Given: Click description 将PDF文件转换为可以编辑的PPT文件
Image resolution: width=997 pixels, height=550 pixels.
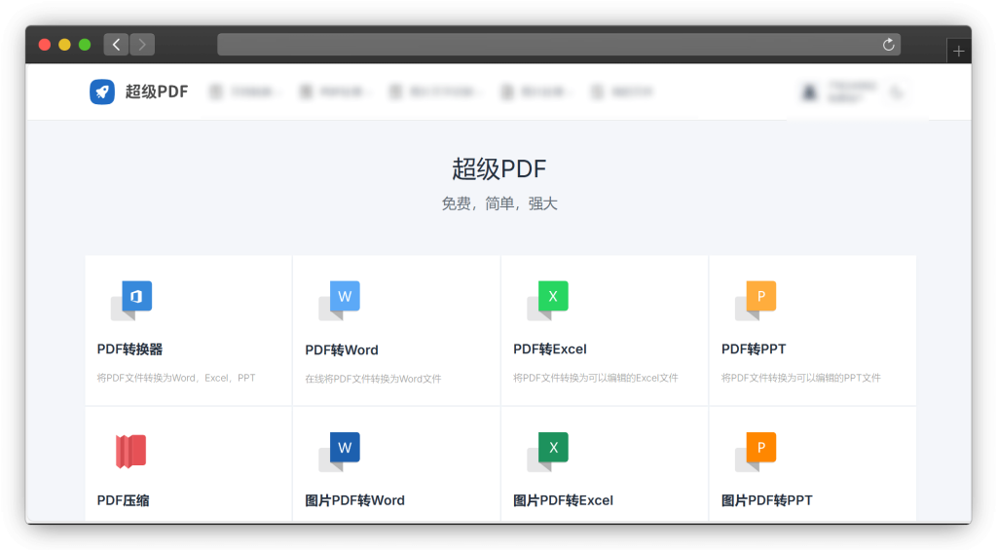Looking at the screenshot, I should (801, 378).
